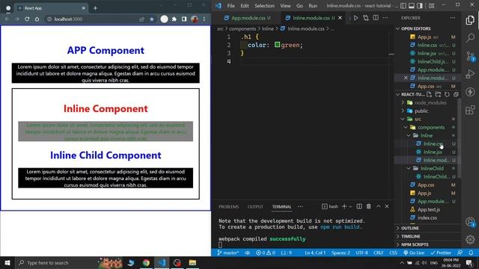Toggle the secondary side bar layout button
Viewport: 479px width, 269px height.
(x=420, y=5)
